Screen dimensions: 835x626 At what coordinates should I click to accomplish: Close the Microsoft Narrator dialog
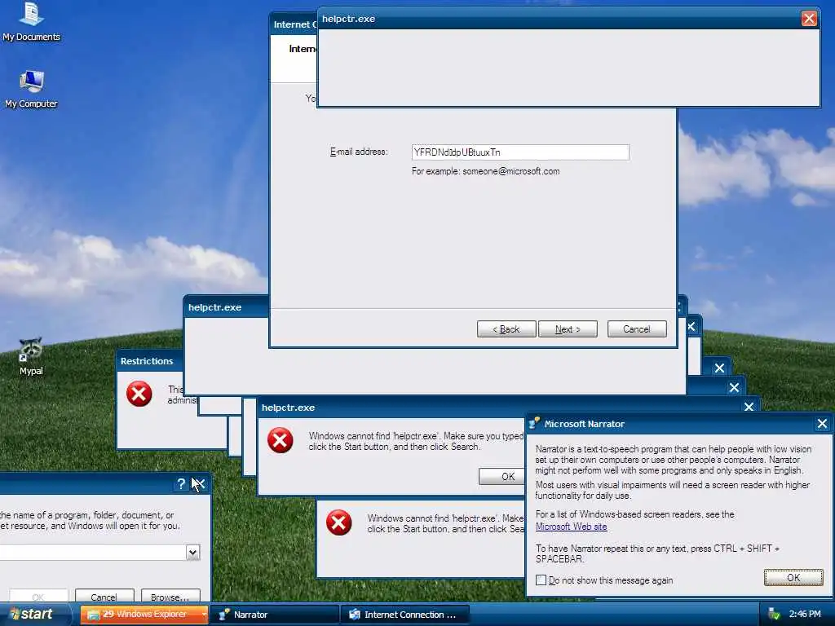pos(822,424)
